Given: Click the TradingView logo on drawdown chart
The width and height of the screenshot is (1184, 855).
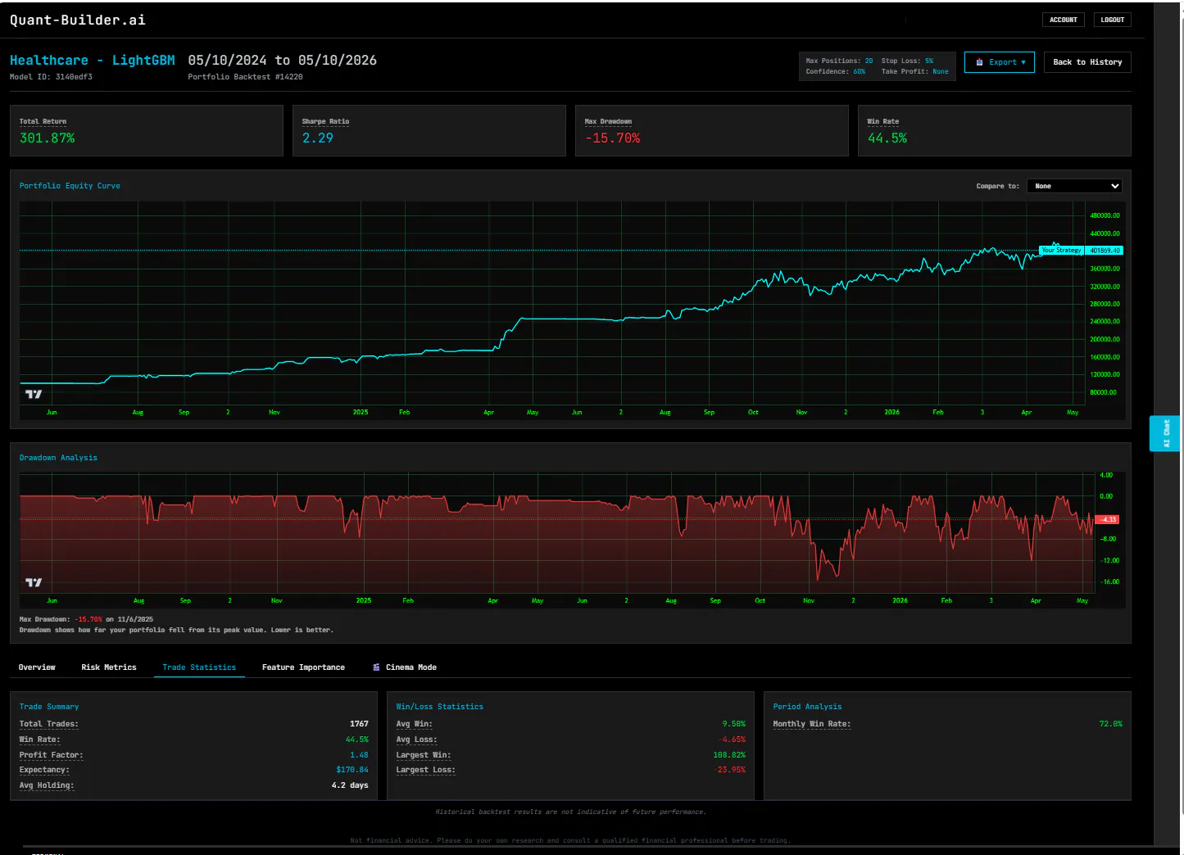Looking at the screenshot, I should tap(34, 582).
